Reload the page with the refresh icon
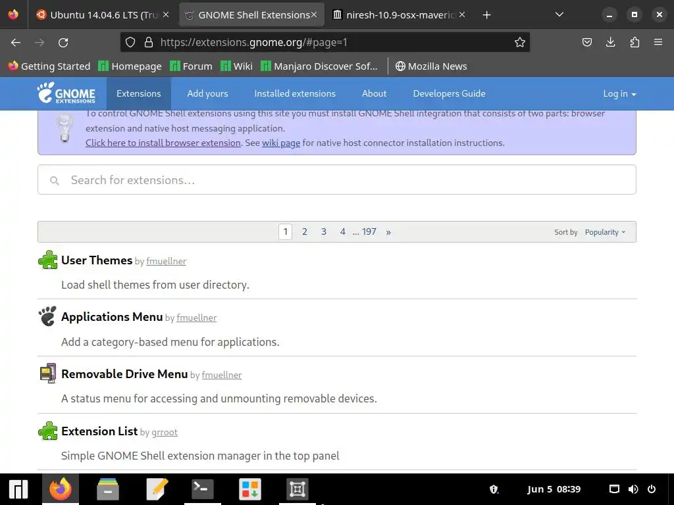674x505 pixels. 63,43
